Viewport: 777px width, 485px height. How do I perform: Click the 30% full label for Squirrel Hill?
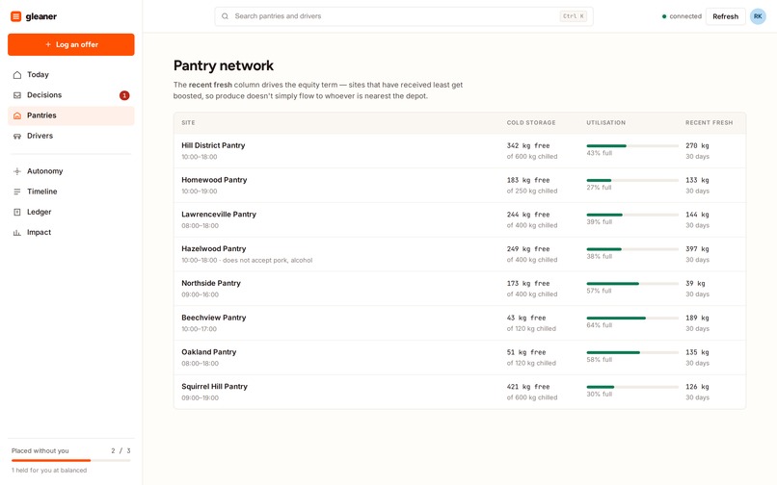pyautogui.click(x=599, y=394)
